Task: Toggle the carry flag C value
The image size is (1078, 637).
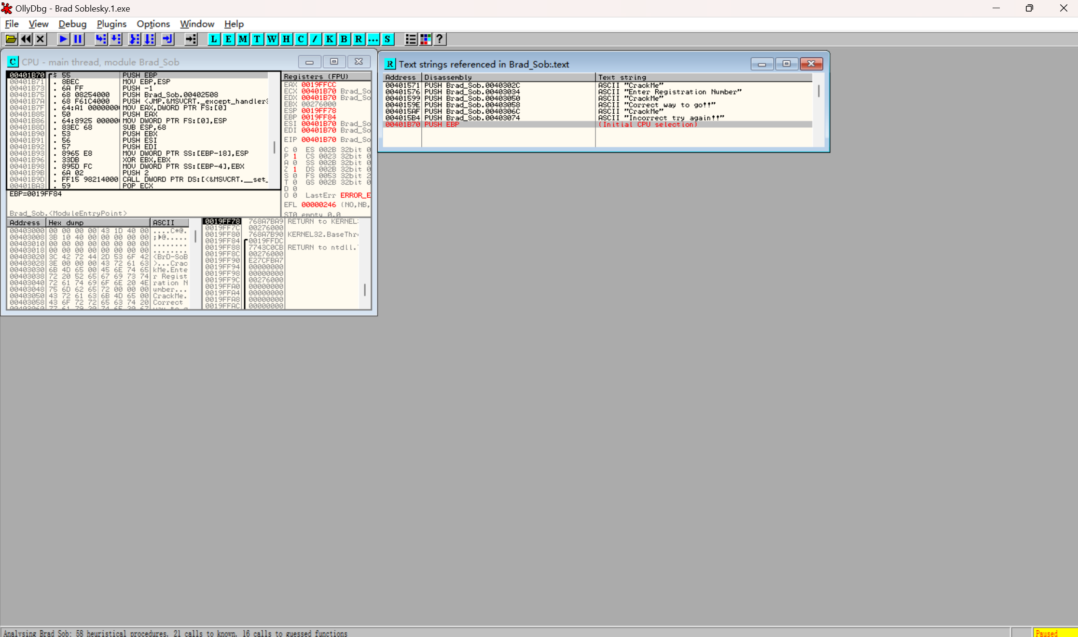Action: (x=295, y=149)
